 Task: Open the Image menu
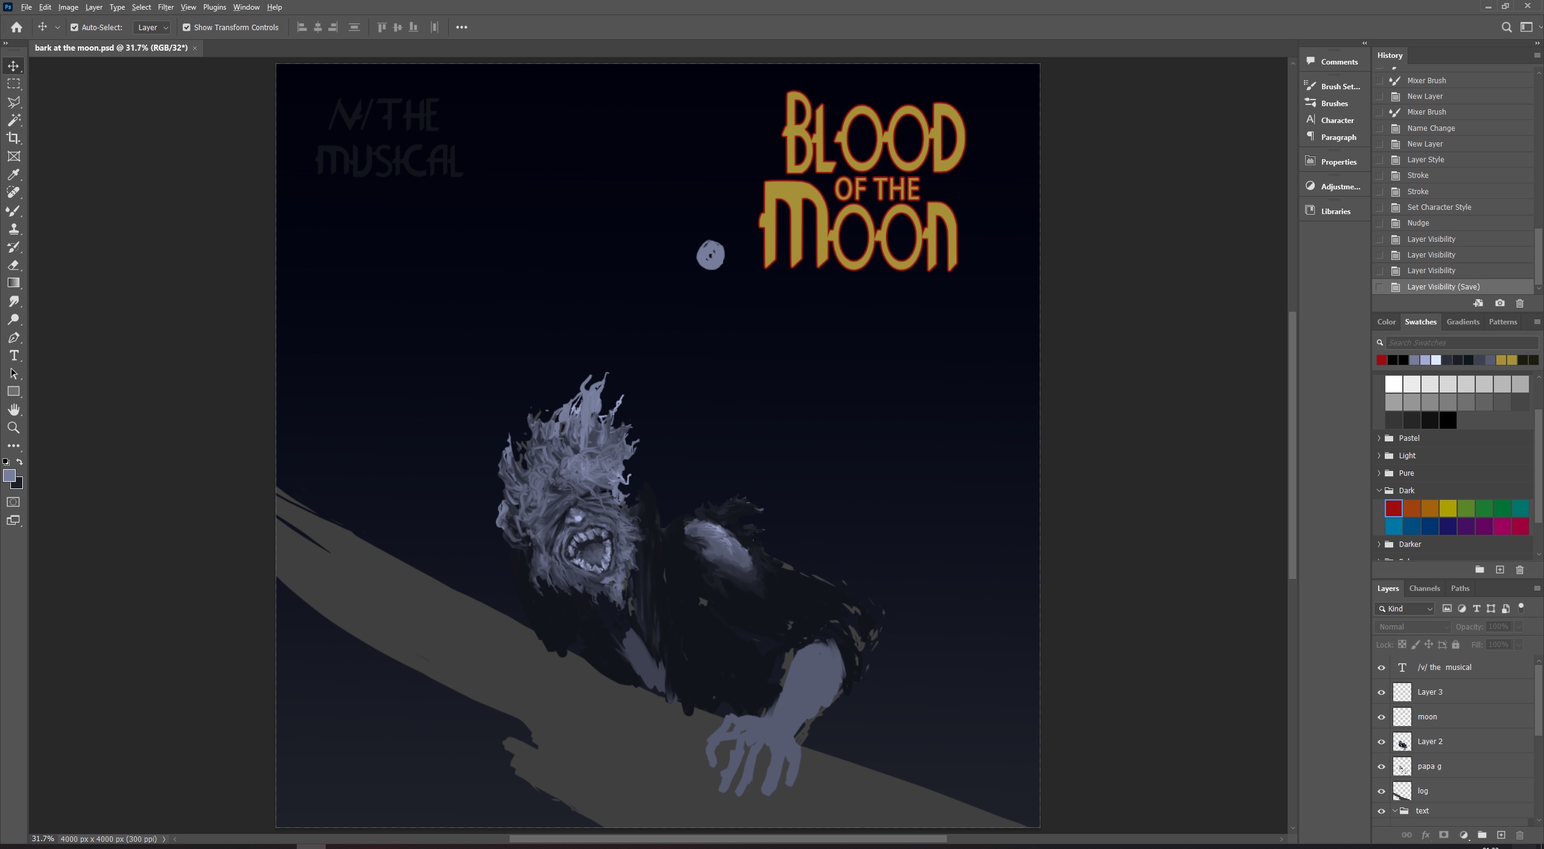pyautogui.click(x=68, y=7)
